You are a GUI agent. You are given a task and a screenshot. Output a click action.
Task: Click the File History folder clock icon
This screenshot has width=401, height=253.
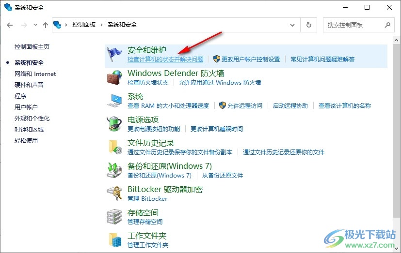click(x=115, y=147)
